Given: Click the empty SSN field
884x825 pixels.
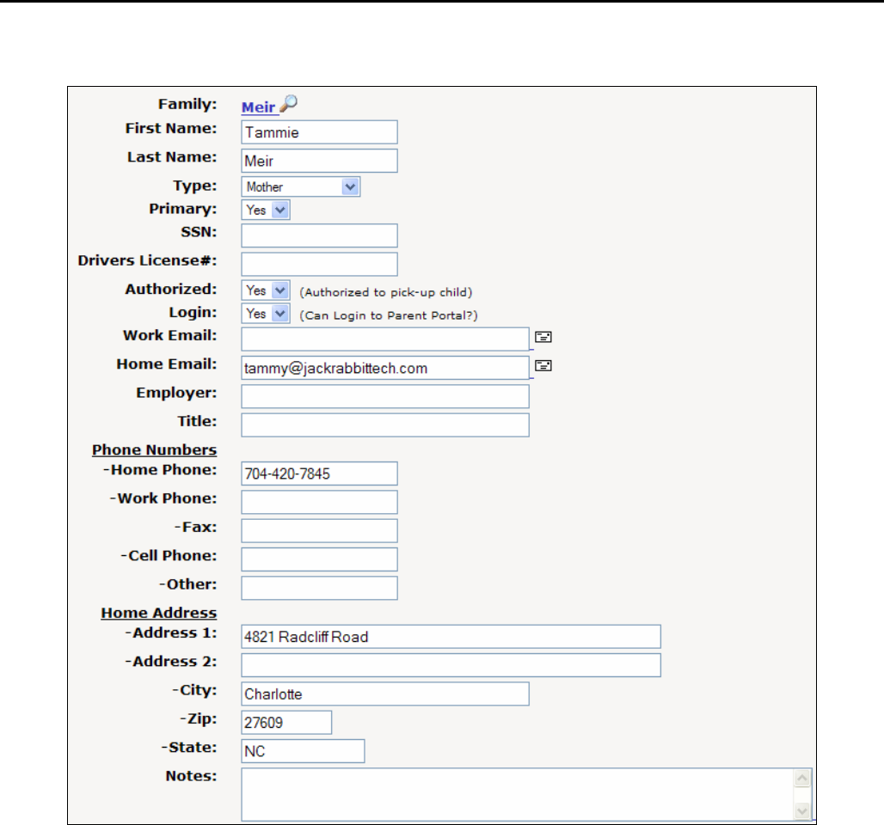Looking at the screenshot, I should point(319,235).
